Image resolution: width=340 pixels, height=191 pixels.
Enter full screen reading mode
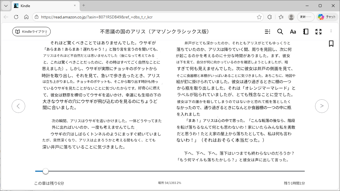(318, 32)
